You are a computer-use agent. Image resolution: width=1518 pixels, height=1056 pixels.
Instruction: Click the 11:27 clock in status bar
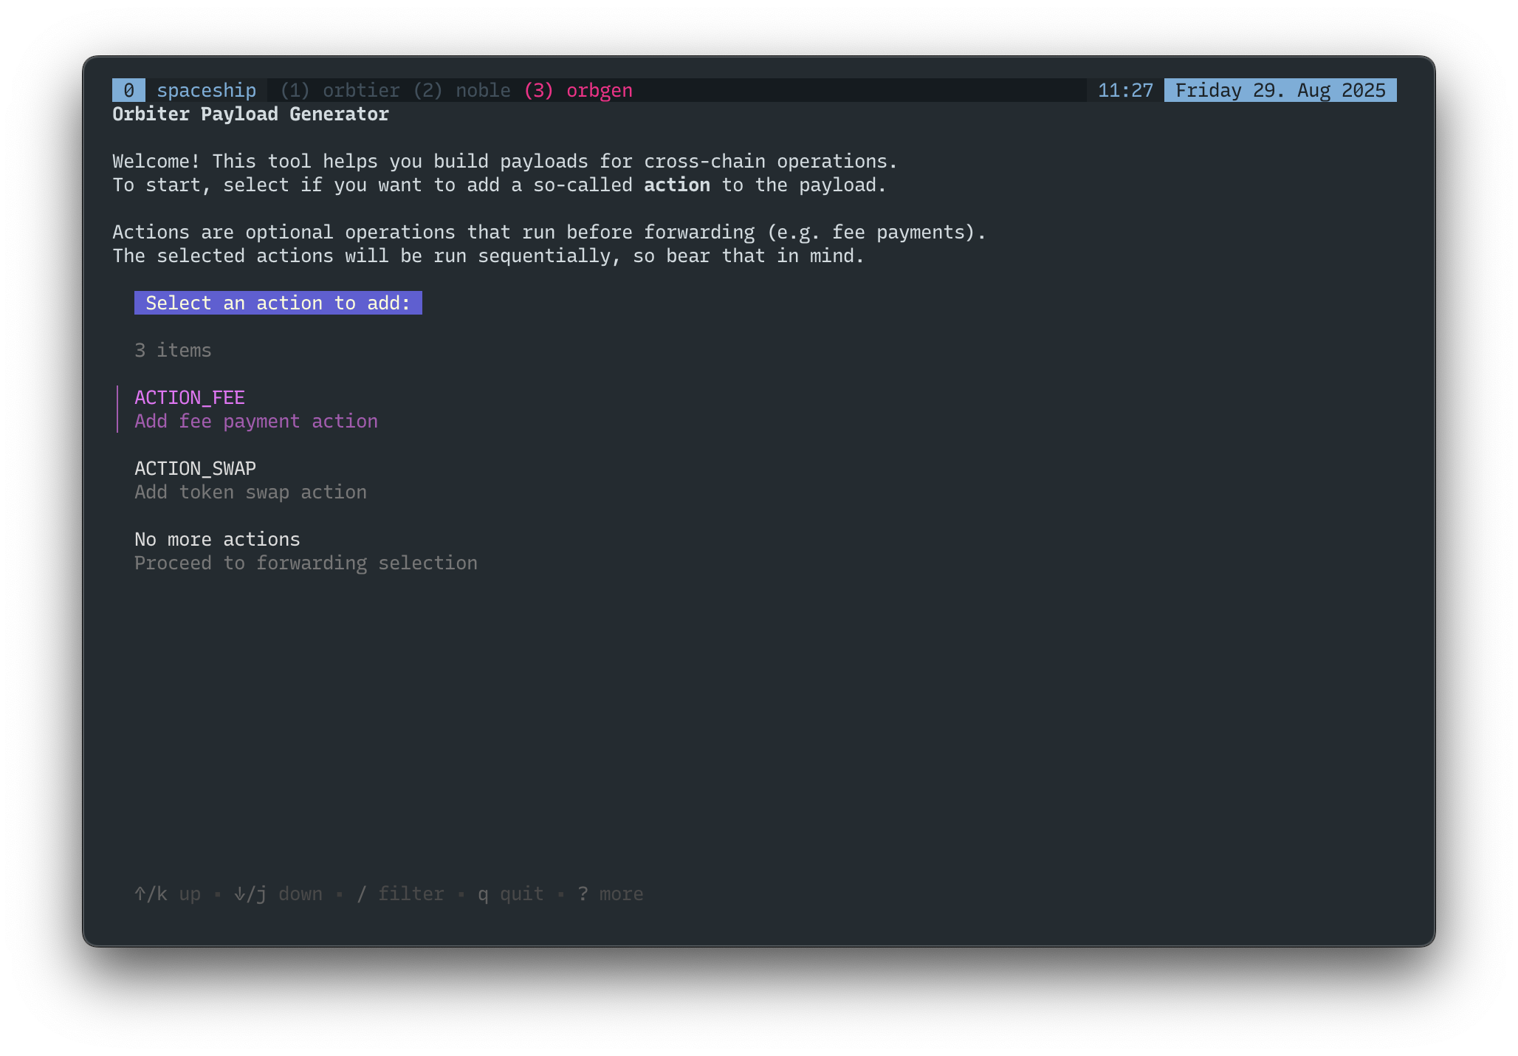tap(1125, 90)
